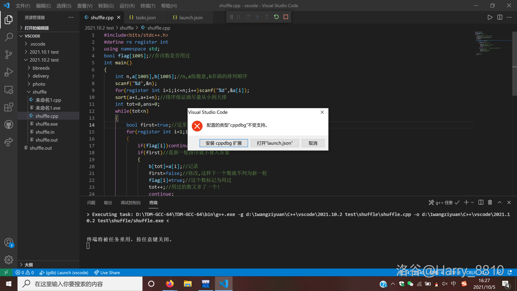517x291 pixels.
Task: Click the Windows taskbar search box
Action: (80, 284)
